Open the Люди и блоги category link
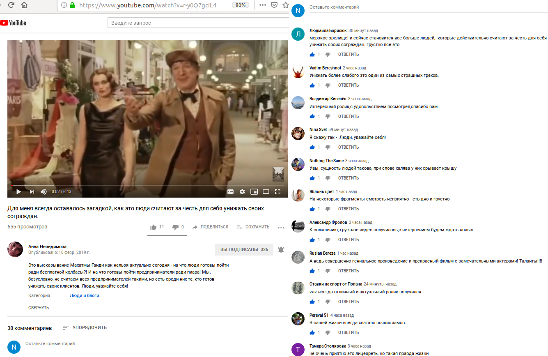548x357 pixels. point(83,295)
